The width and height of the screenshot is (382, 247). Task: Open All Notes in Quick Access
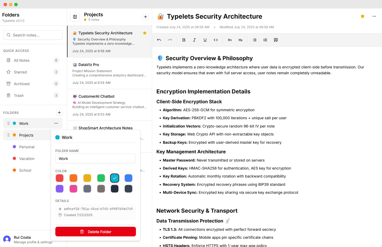click(33, 60)
